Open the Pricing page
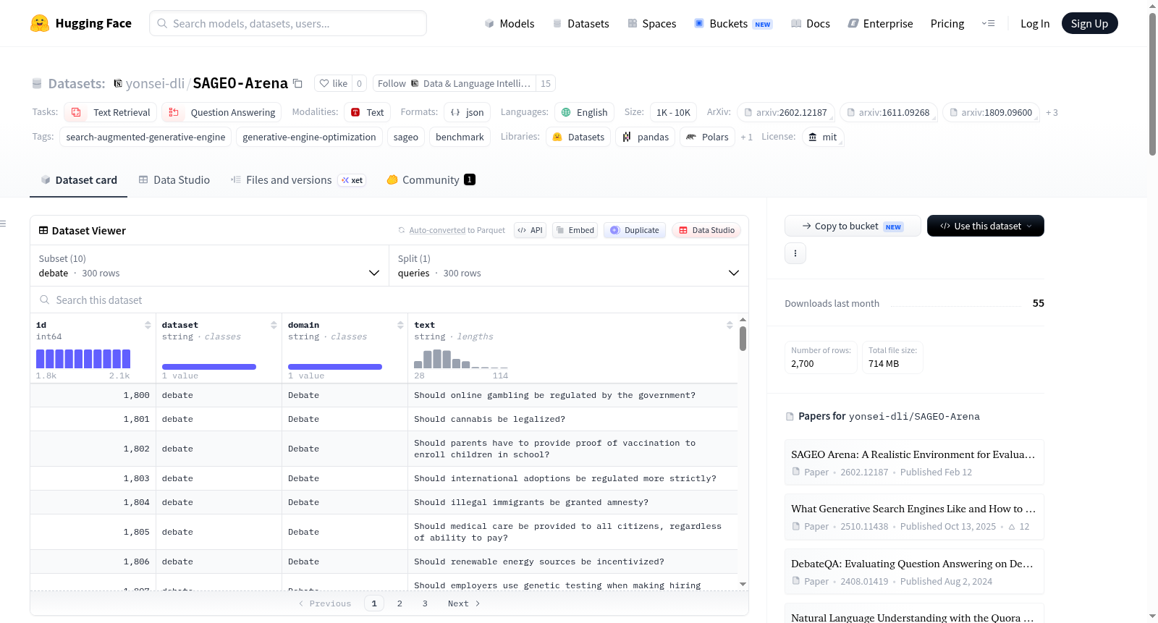Viewport: 1158px width, 623px height. coord(947,23)
